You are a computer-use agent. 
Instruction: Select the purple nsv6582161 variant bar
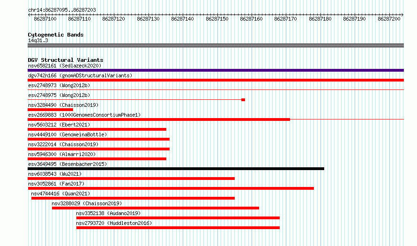point(216,70)
